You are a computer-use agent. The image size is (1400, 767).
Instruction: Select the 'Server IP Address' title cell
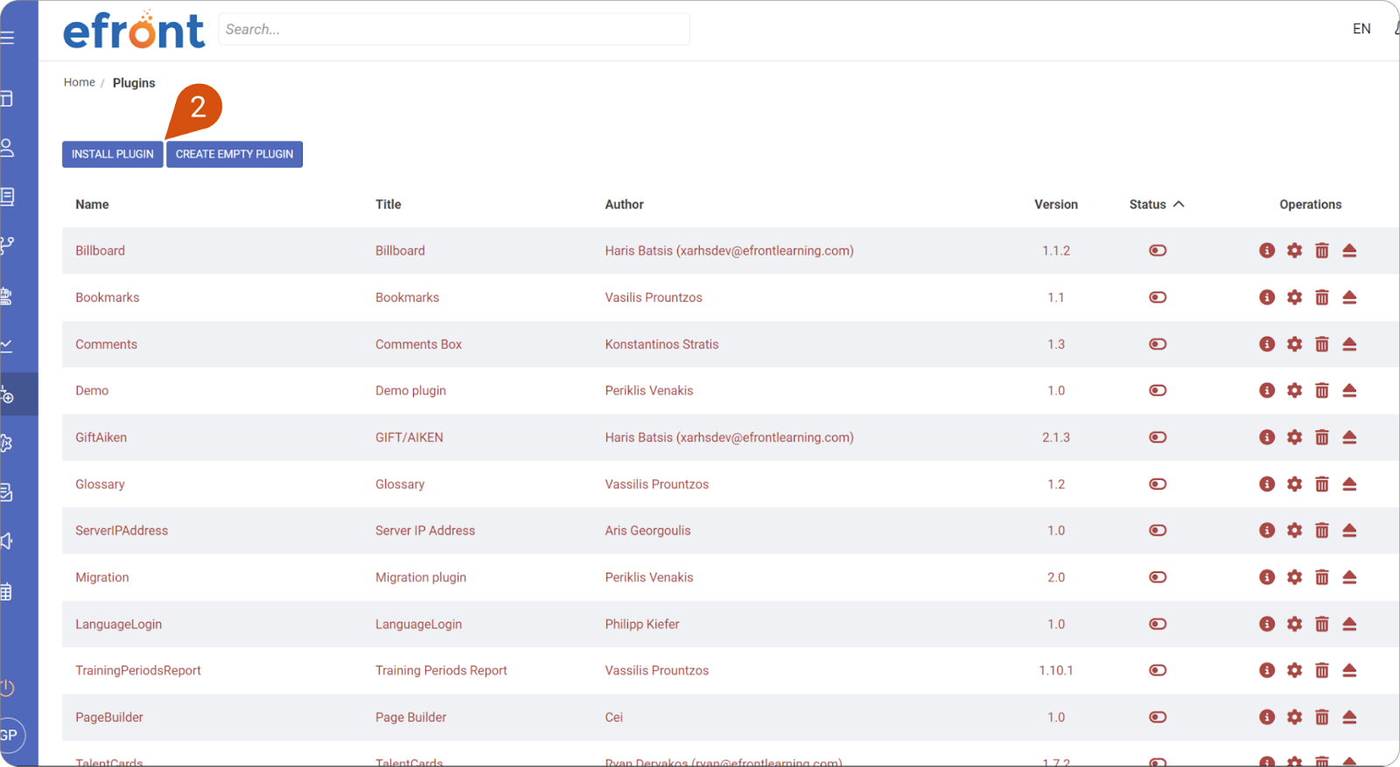click(x=425, y=530)
